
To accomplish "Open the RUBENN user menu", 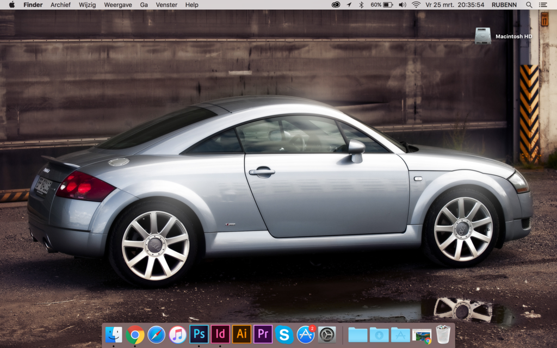I will coord(504,4).
